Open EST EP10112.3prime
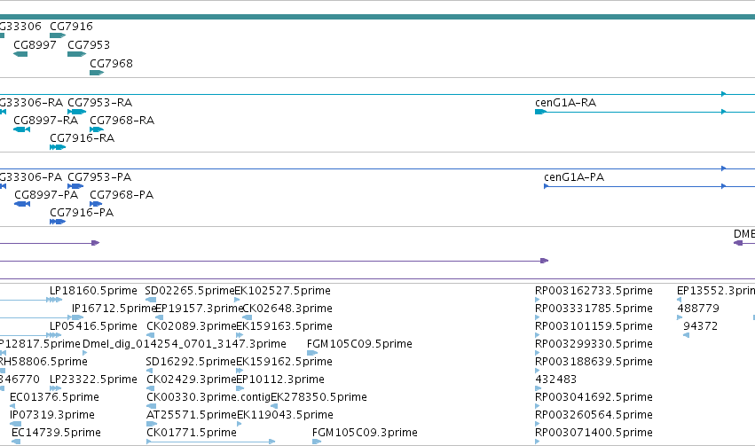Viewport: 755px width, 446px height. 280,379
